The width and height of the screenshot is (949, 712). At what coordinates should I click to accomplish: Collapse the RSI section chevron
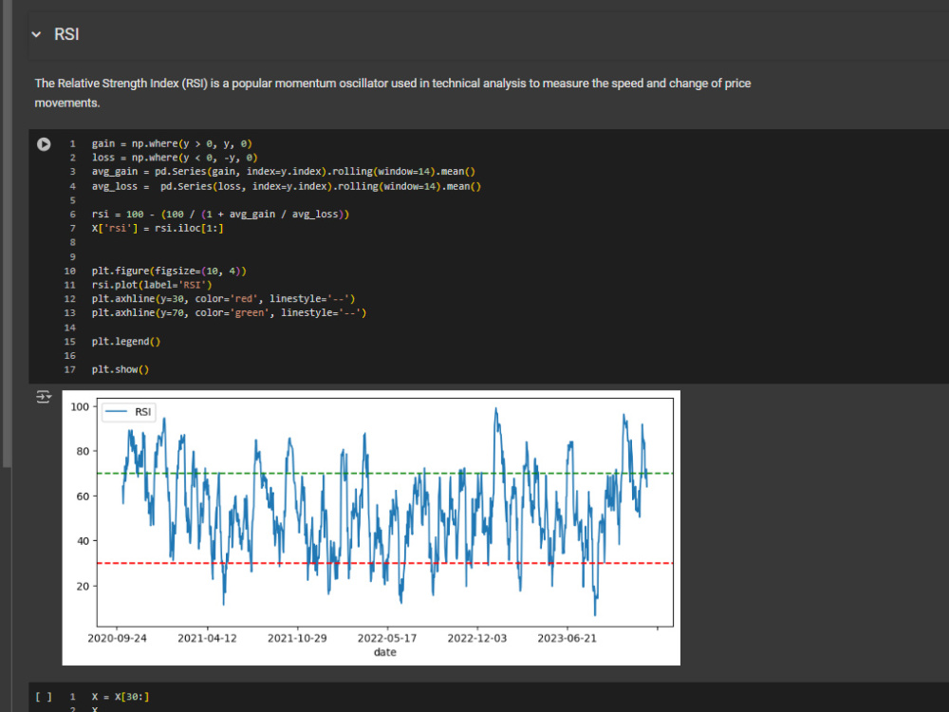36,34
